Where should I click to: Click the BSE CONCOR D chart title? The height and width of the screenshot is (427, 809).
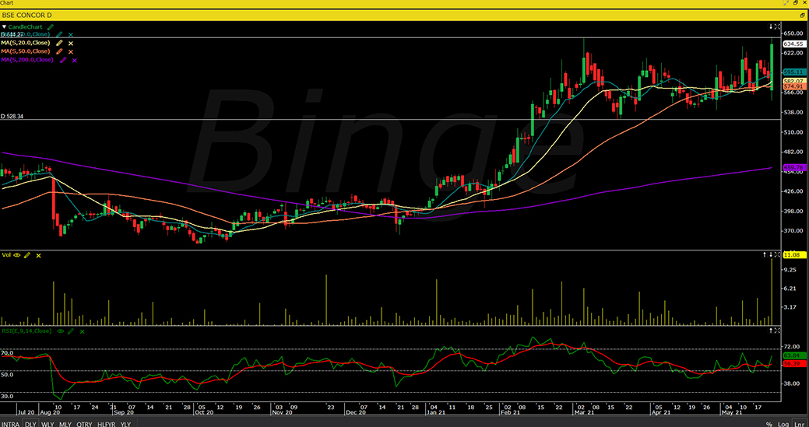pos(26,16)
